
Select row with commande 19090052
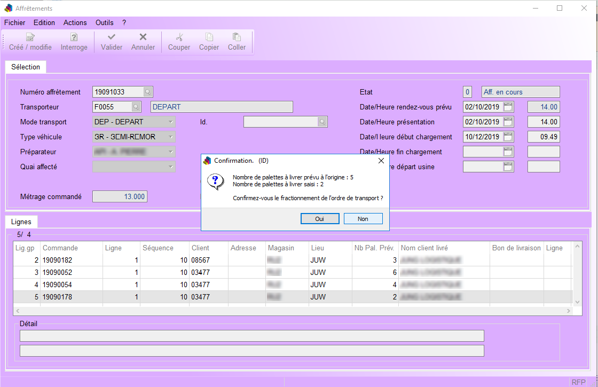(293, 272)
